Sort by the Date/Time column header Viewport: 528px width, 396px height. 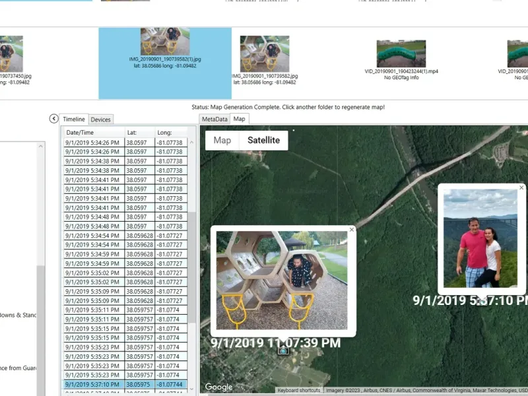[94, 133]
